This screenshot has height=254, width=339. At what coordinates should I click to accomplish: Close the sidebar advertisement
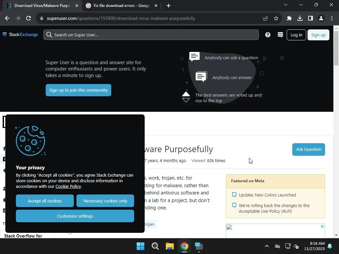322,226
